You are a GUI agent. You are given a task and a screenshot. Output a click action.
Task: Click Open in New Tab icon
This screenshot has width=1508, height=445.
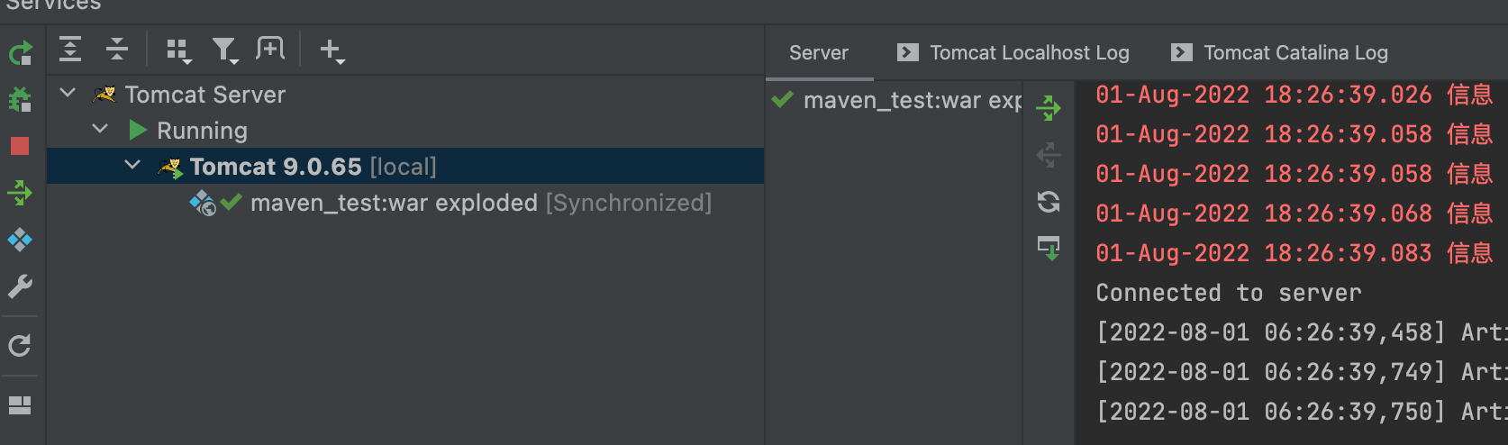269,49
